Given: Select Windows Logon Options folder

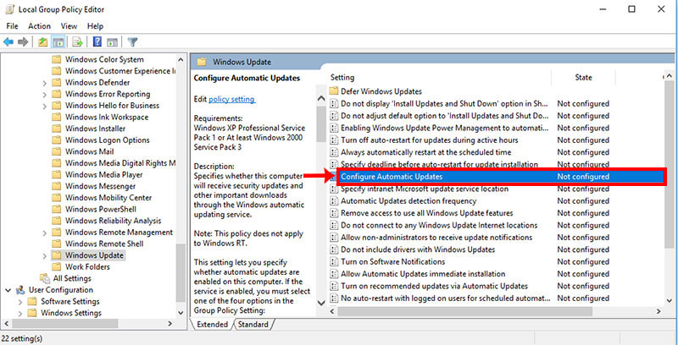Looking at the screenshot, I should pos(108,140).
